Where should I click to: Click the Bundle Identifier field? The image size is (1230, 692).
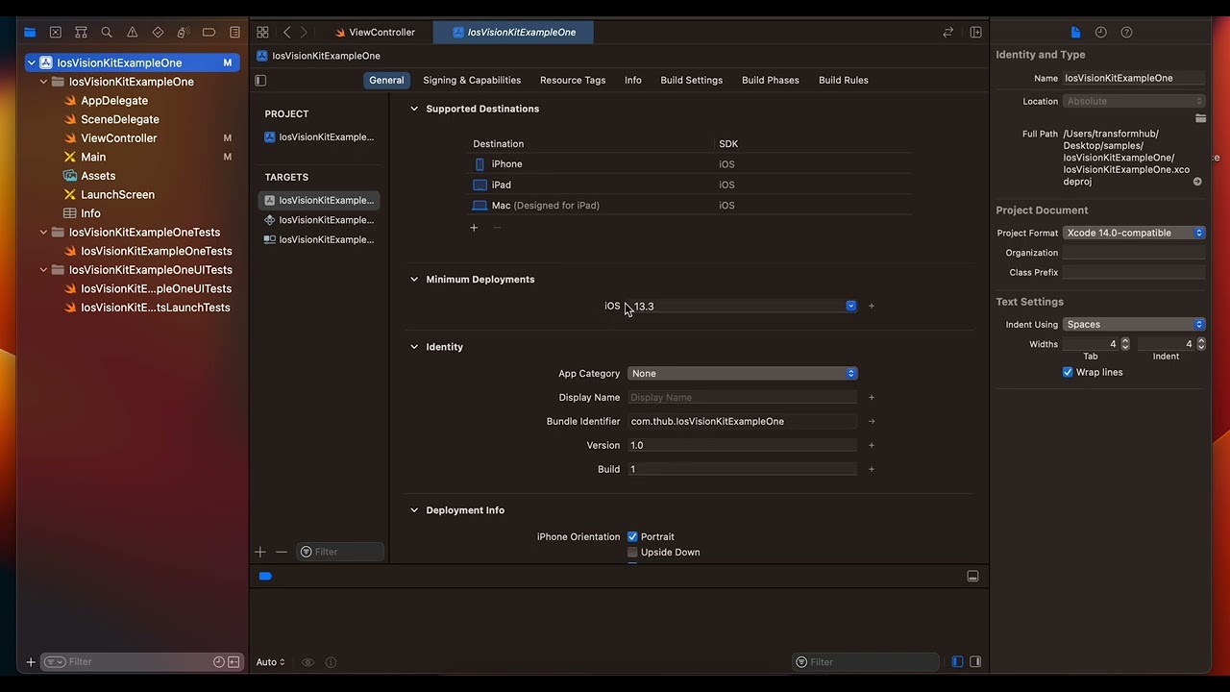pos(742,421)
